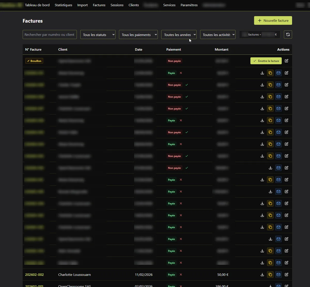Screen dimensions: 310x287
Task: Click email icon in first row below the draft
Action: coord(278,73)
